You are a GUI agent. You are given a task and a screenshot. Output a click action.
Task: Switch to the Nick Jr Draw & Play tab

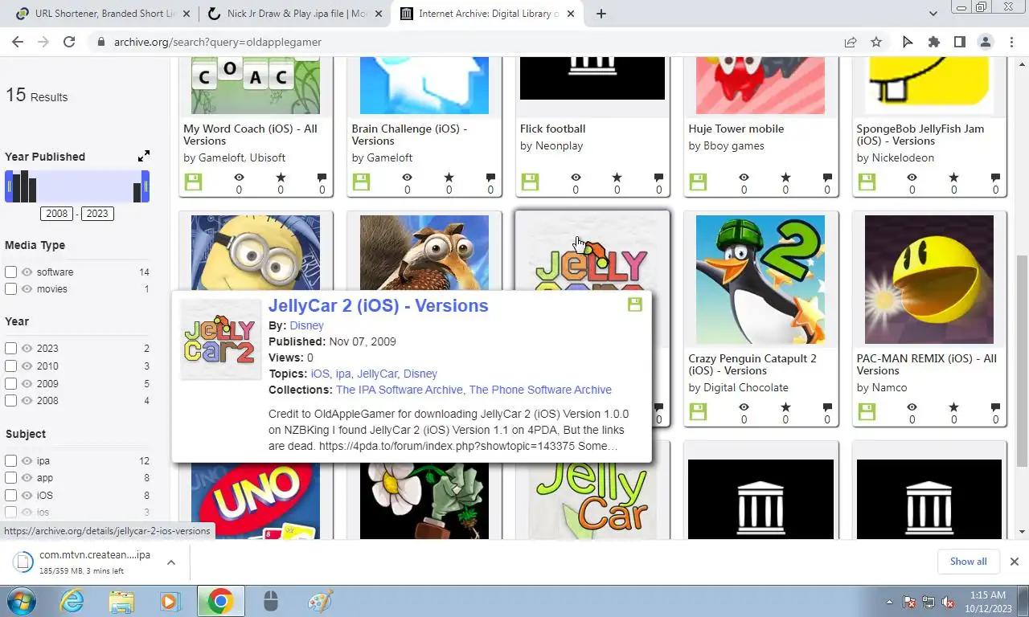coord(296,14)
